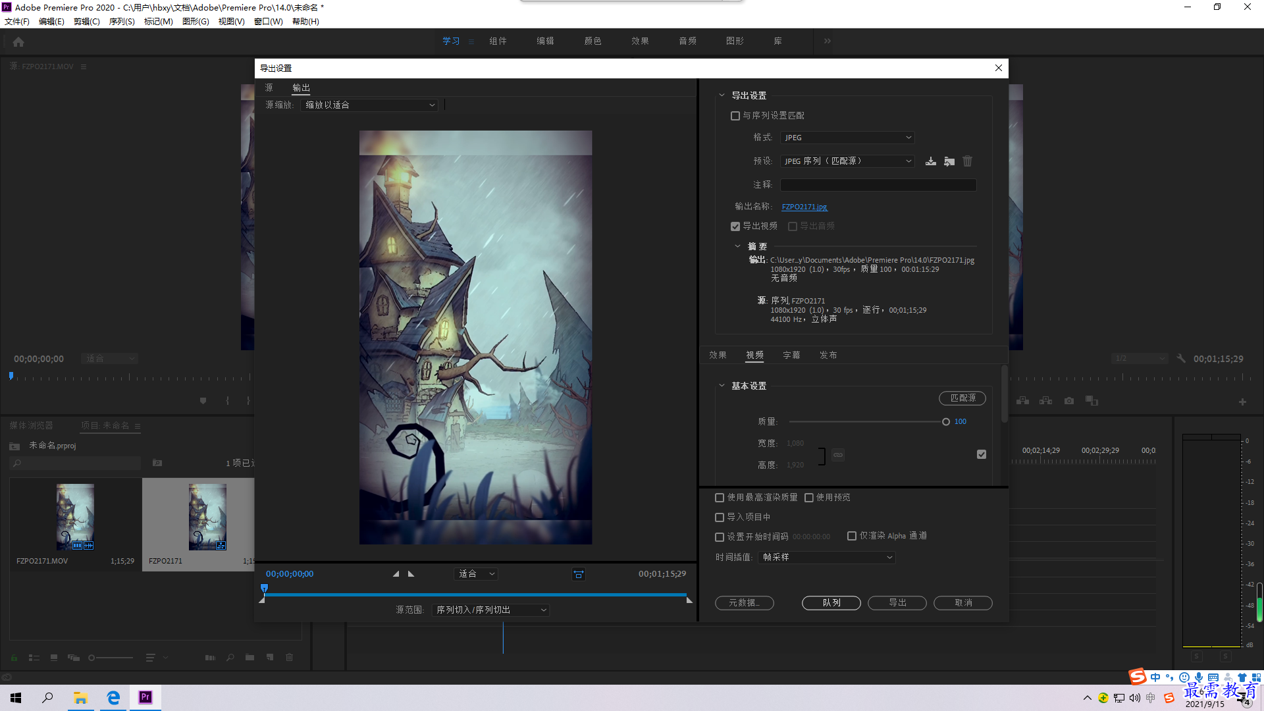Check the import into project checkbox

720,517
